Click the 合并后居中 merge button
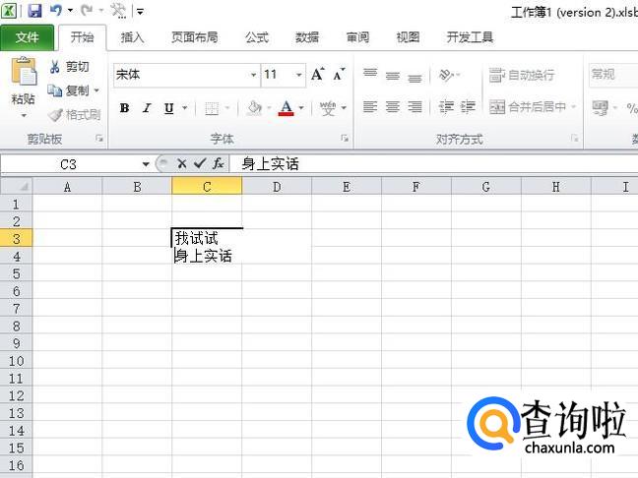Viewport: 638px width, 478px height. pyautogui.click(x=528, y=107)
